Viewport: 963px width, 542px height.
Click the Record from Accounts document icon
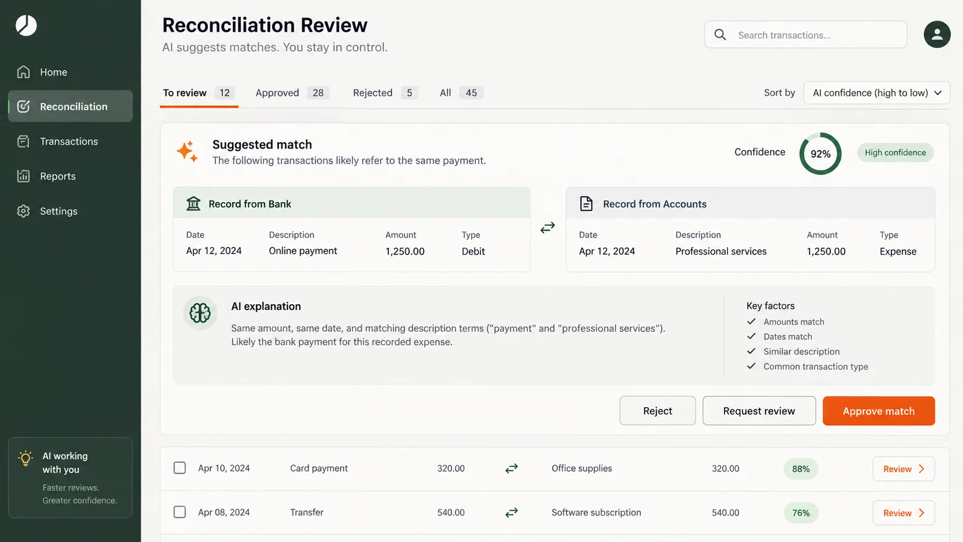click(x=586, y=203)
